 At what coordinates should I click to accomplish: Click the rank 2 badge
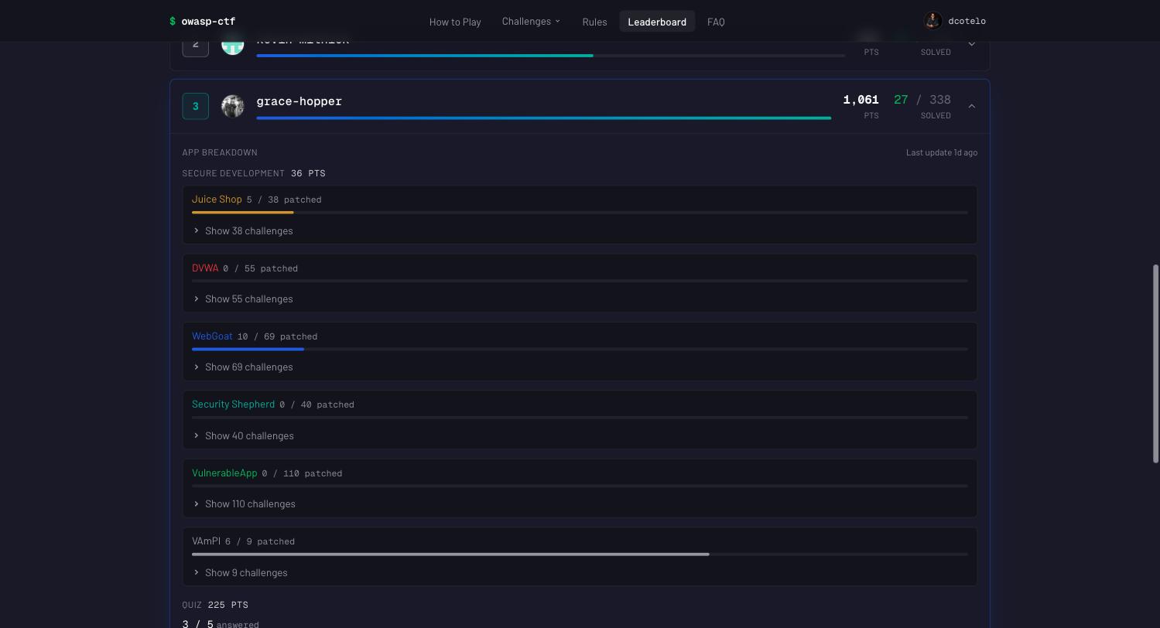pos(196,46)
